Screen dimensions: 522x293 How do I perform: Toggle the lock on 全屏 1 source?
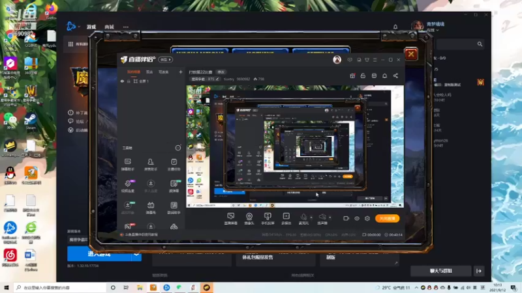click(x=129, y=81)
